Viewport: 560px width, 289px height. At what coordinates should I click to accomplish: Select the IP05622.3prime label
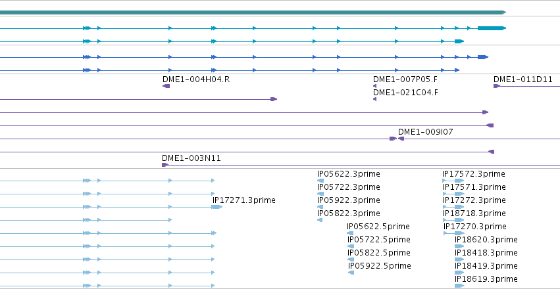[x=349, y=174]
